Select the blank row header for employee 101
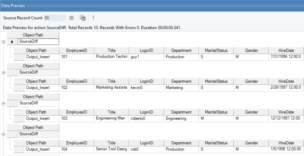The height and width of the screenshot is (156, 304). click(x=19, y=57)
